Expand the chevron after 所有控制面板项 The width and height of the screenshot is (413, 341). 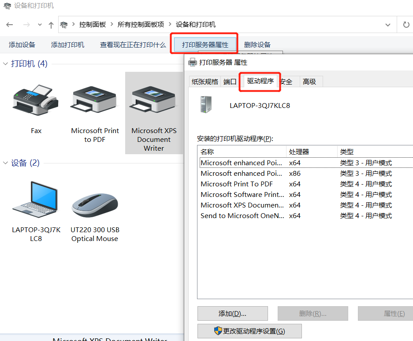170,25
